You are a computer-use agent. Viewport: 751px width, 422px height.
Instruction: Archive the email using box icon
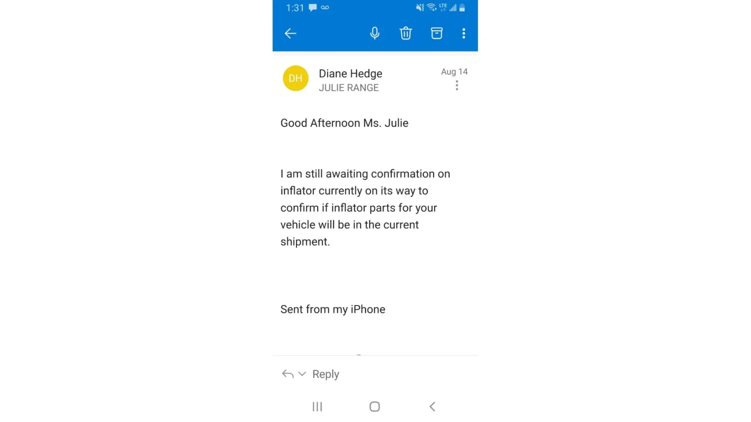[x=436, y=33]
